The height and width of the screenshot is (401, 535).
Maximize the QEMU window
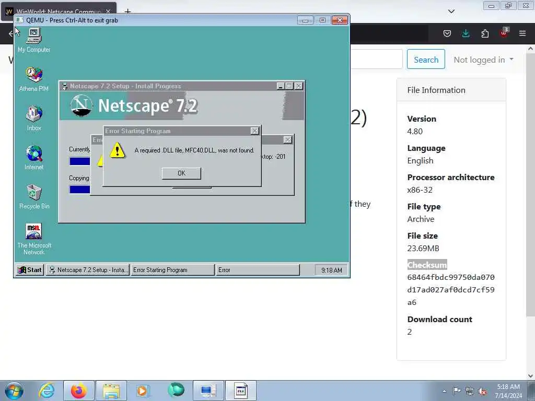click(x=322, y=20)
